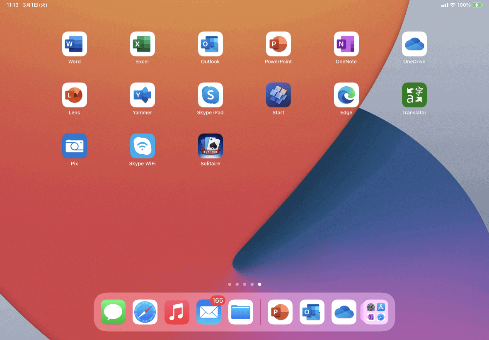Open the OneNote app
The height and width of the screenshot is (340, 489).
[346, 44]
